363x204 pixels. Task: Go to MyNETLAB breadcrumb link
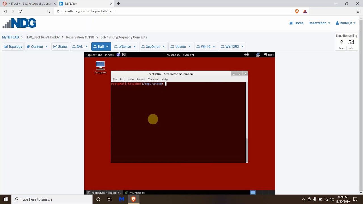pyautogui.click(x=10, y=37)
